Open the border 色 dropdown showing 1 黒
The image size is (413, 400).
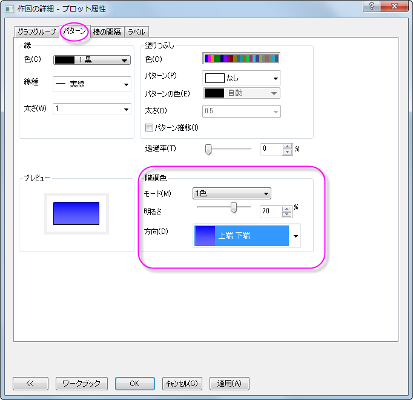92,60
